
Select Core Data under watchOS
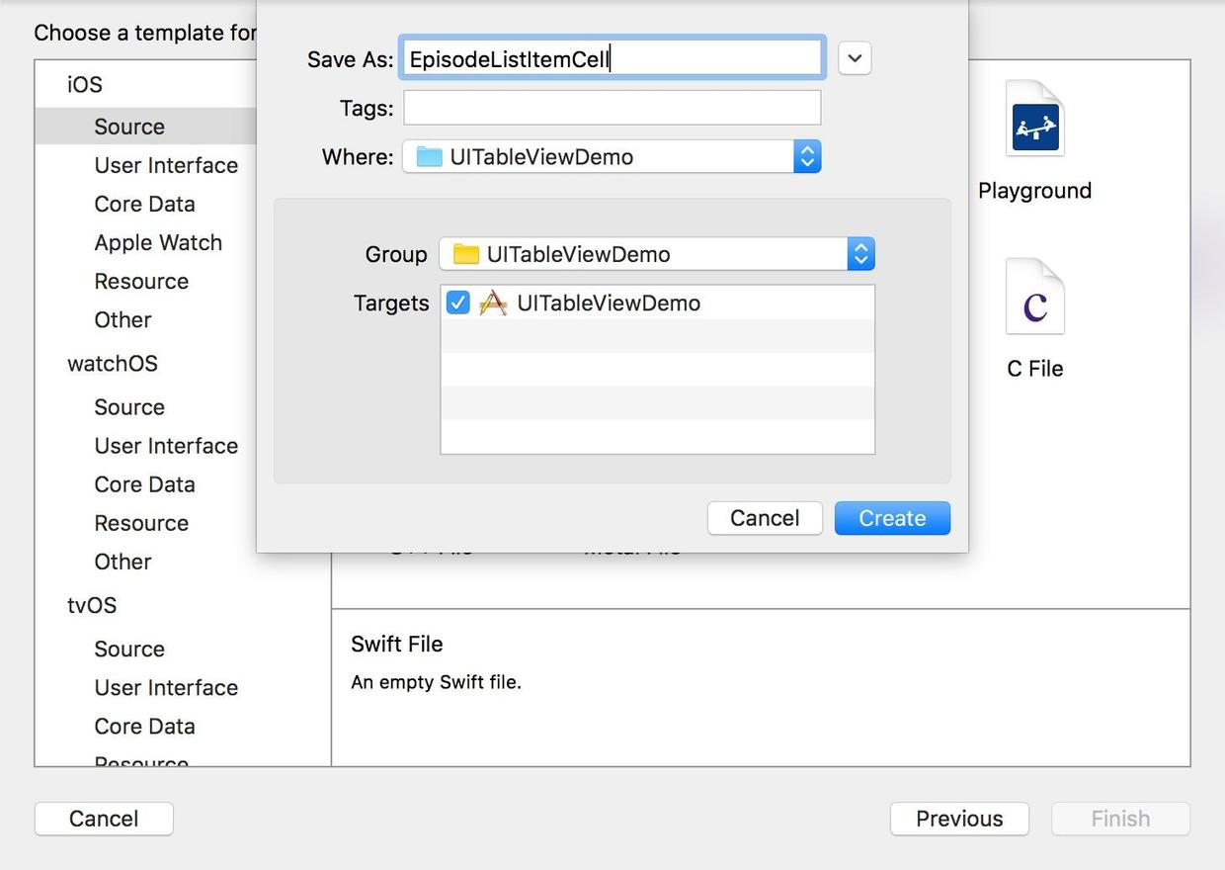click(144, 484)
